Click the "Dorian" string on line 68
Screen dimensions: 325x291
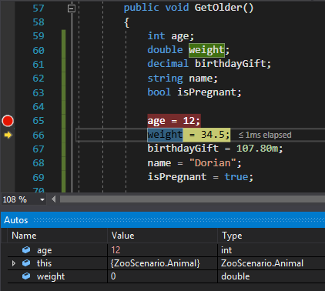(213, 163)
